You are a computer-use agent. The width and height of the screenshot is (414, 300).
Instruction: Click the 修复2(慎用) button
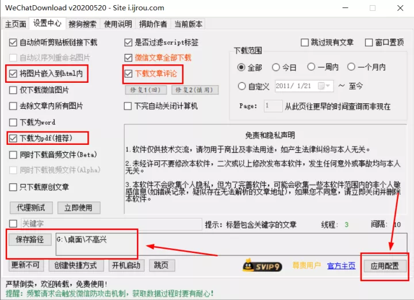[x=195, y=90]
